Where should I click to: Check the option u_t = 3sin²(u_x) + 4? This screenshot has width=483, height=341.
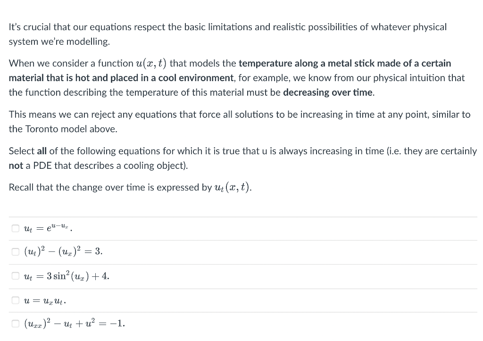(15, 276)
